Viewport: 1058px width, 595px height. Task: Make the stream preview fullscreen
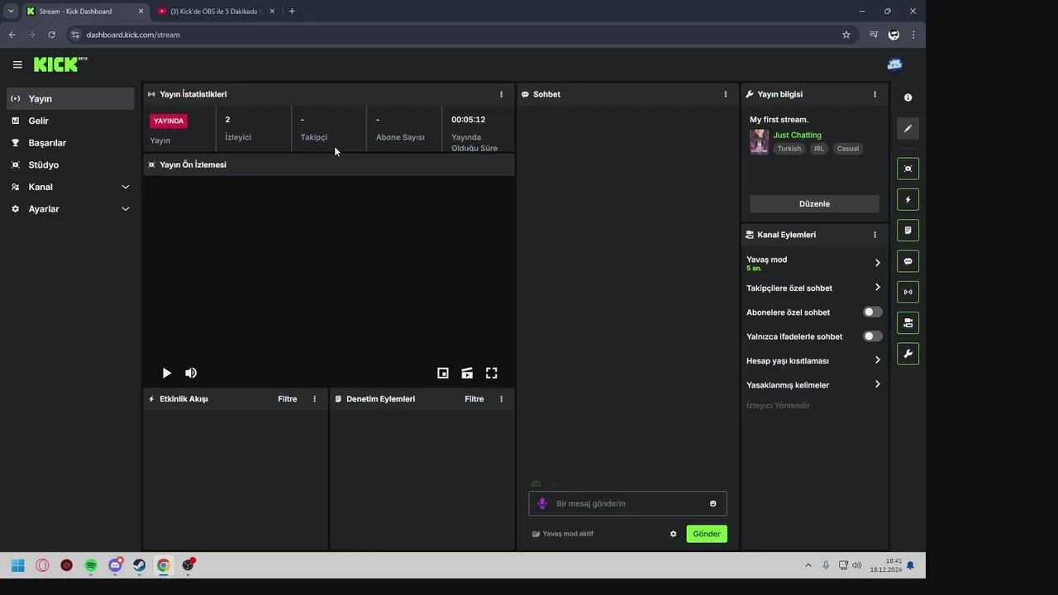pos(491,374)
